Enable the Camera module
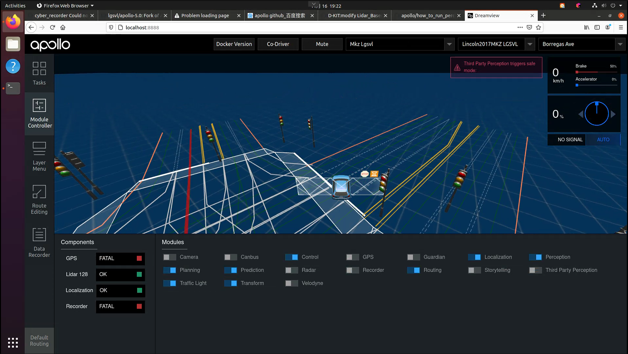 (x=169, y=257)
